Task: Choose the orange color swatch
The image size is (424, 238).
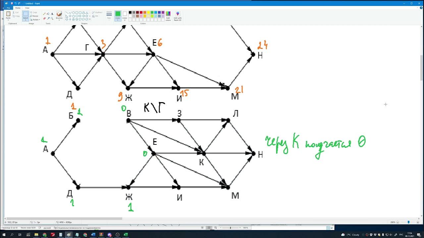Action: click(145, 12)
